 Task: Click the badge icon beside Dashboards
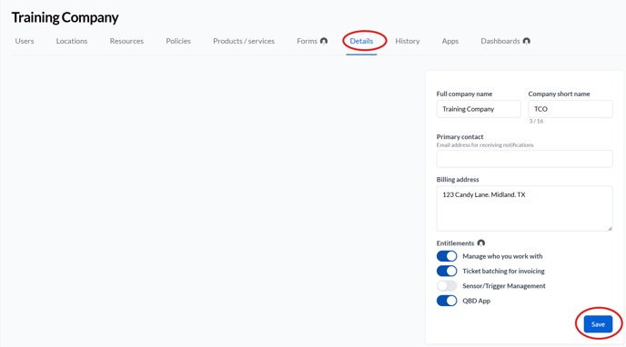(x=527, y=41)
